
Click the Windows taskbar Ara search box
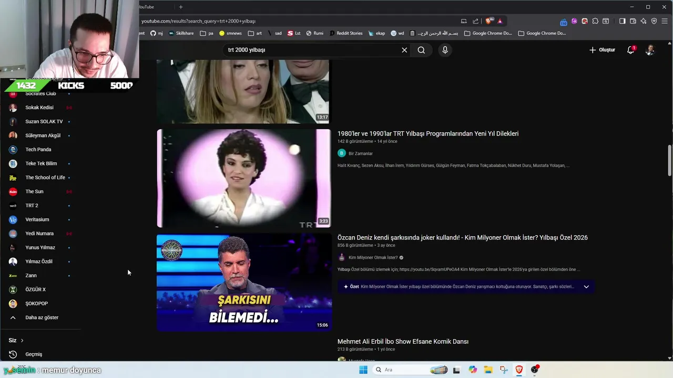pos(410,370)
